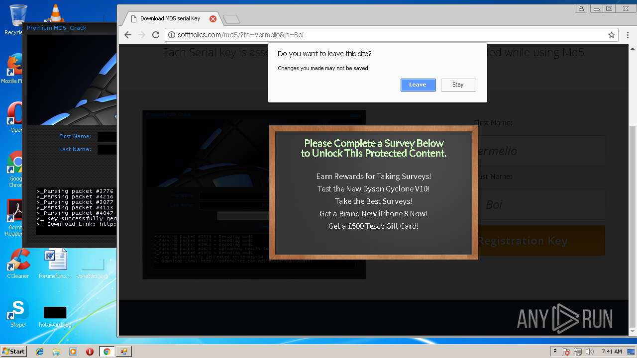Screen dimensions: 637x358
Task: Close the Download MD5 serial Key tab
Action: [x=213, y=19]
